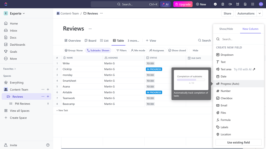Click the Search icon button in view bar

pos(204,40)
